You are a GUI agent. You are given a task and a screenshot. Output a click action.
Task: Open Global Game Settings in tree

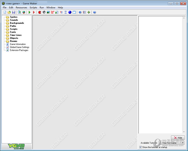coord(18,47)
